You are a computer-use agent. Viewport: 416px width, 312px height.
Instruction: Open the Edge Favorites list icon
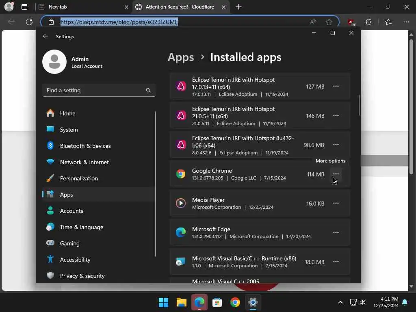coord(388,22)
